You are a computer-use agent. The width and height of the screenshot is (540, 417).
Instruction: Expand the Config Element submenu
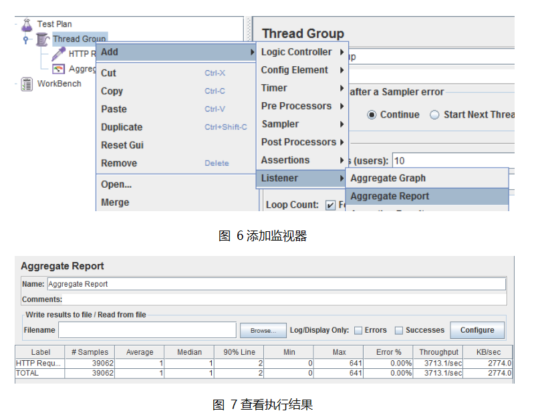[x=302, y=70]
